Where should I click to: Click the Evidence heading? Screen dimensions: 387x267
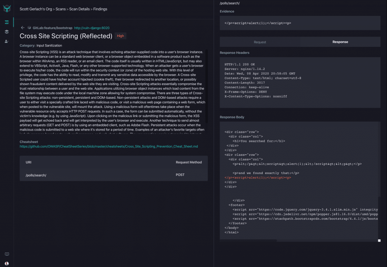[x=227, y=11]
